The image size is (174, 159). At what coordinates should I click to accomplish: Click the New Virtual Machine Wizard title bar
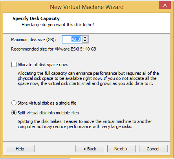click(87, 7)
